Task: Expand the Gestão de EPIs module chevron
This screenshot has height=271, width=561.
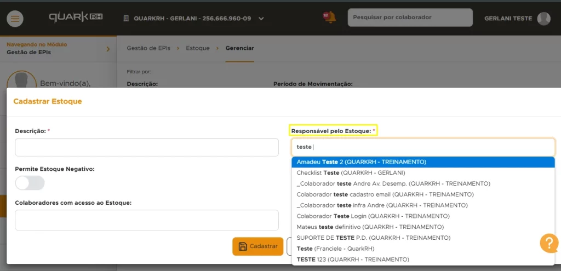Action: [107, 49]
